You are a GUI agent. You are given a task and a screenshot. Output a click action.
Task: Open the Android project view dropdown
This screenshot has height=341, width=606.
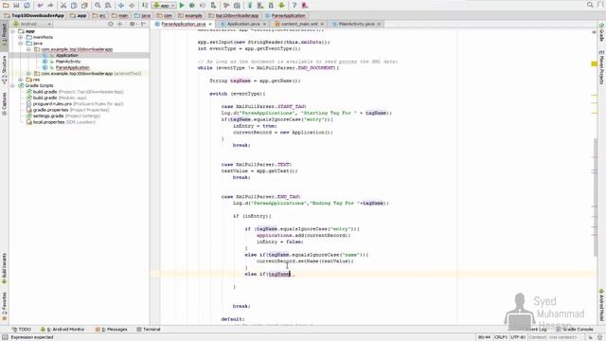pos(31,24)
